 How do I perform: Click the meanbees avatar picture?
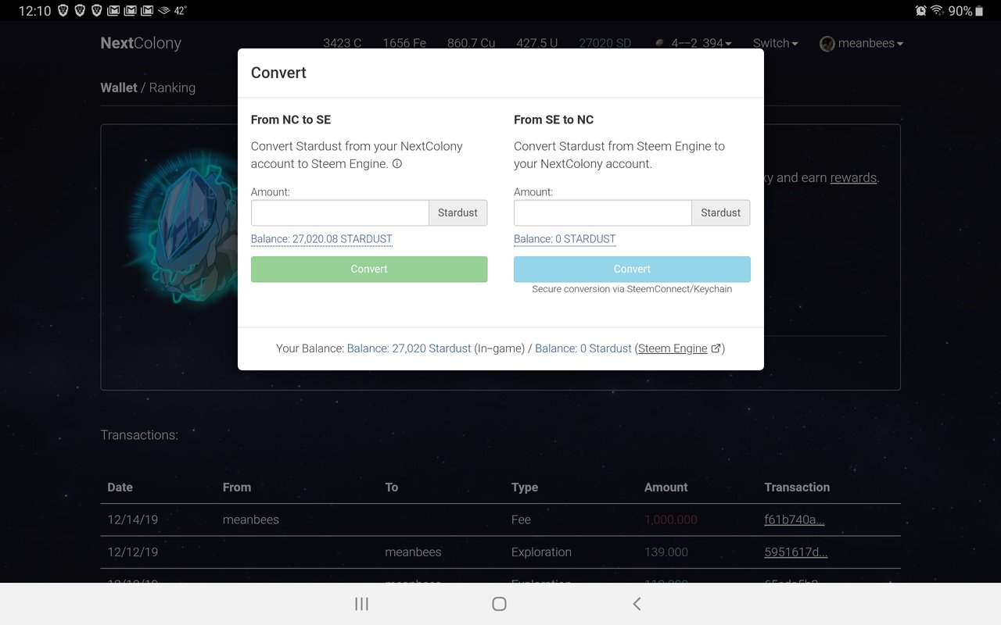click(827, 44)
